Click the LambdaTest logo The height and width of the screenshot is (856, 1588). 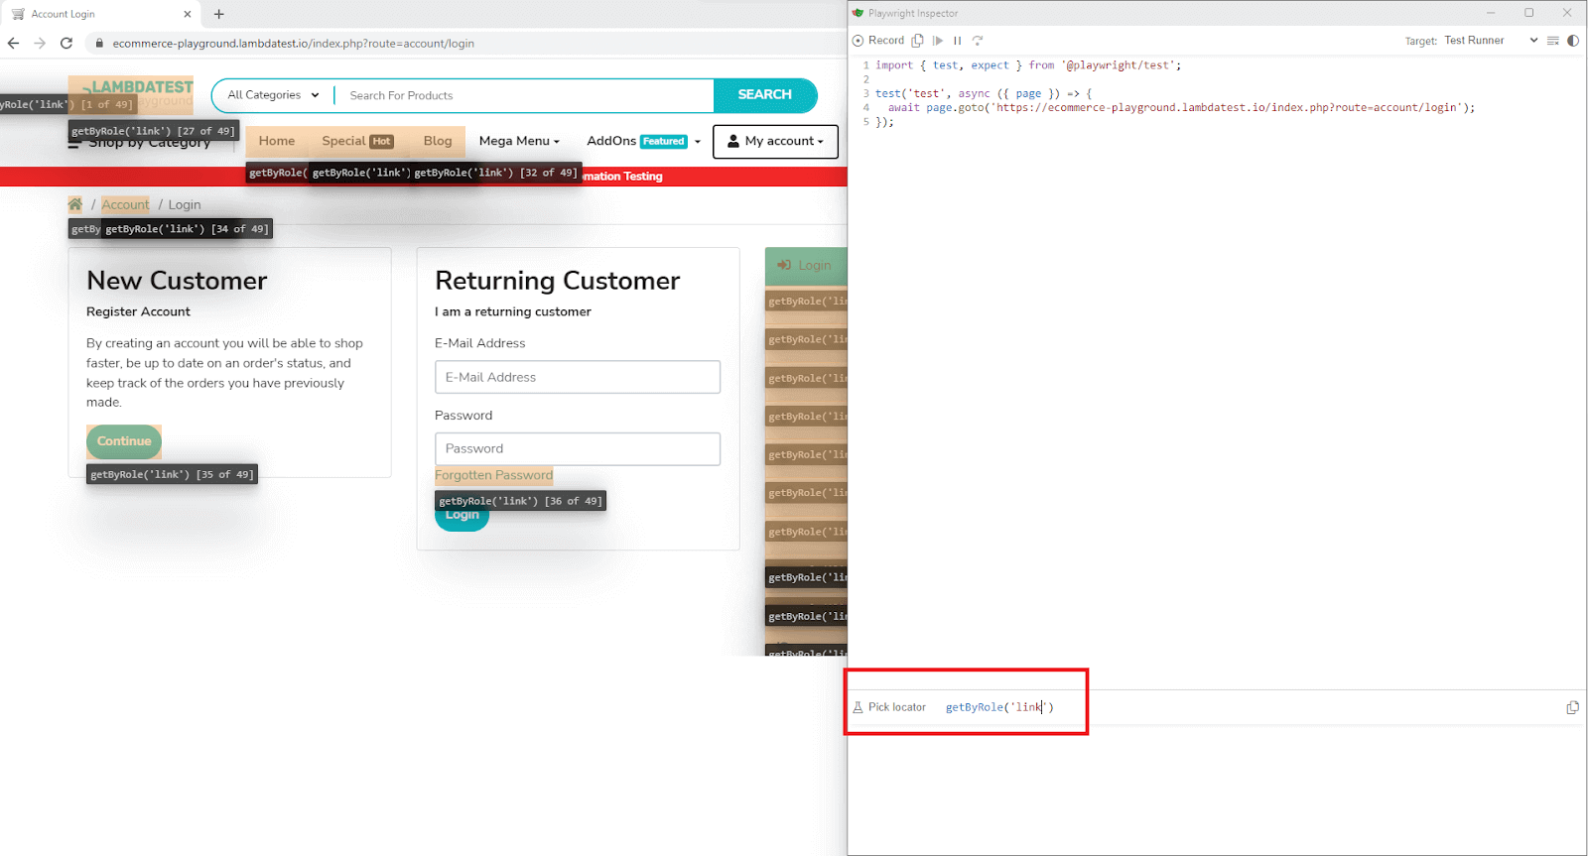tap(131, 94)
